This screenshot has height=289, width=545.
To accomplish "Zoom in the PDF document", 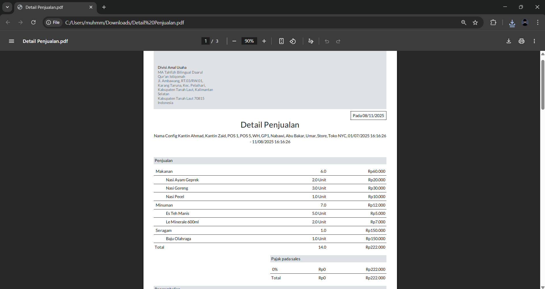I will point(264,41).
